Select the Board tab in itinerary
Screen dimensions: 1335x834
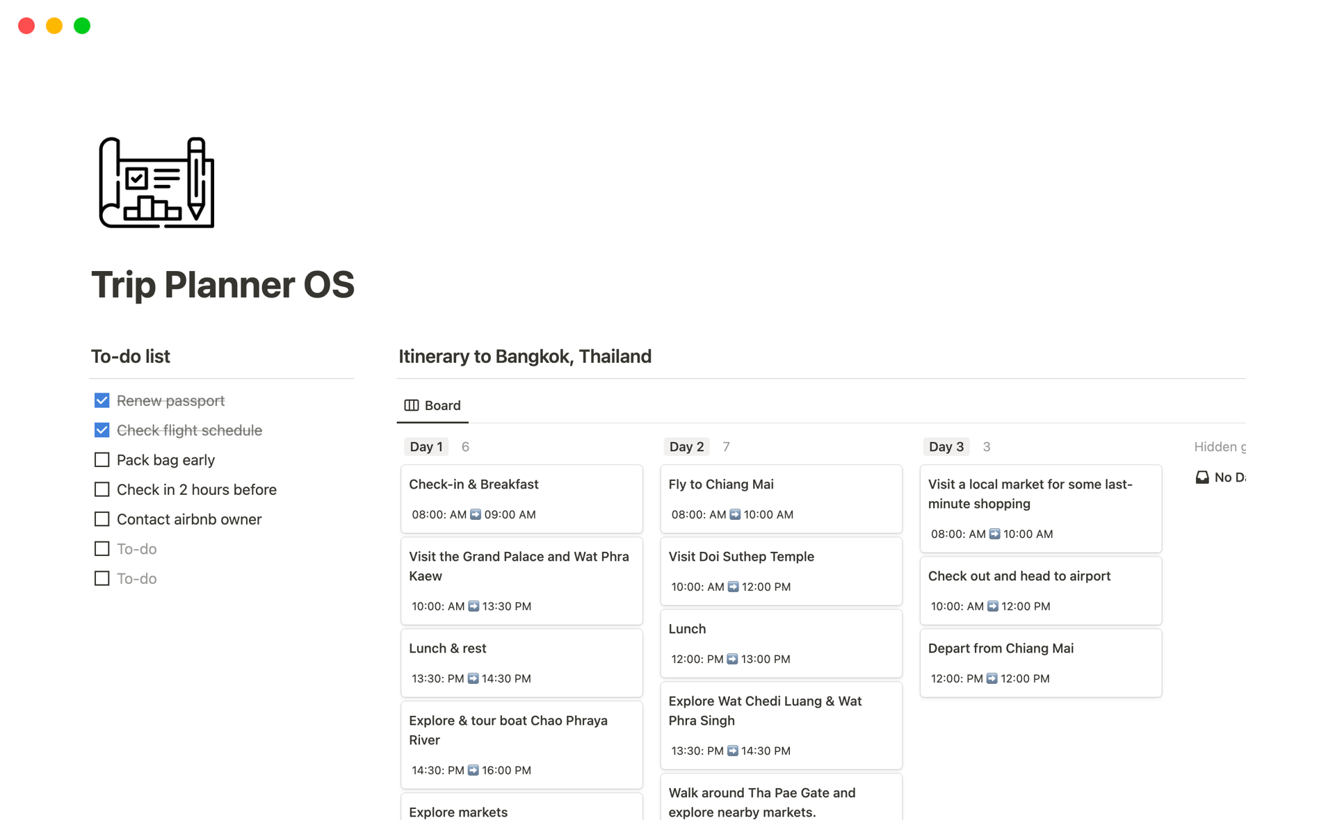pyautogui.click(x=433, y=404)
